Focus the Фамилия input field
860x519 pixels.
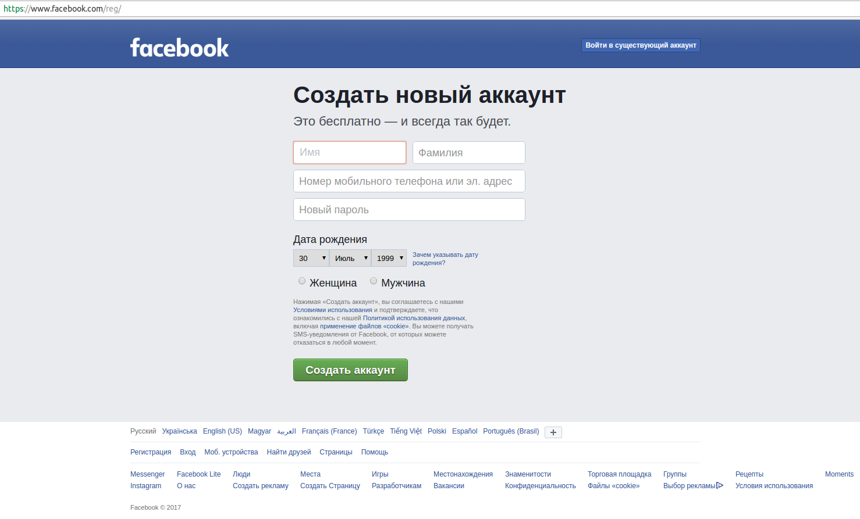coord(469,152)
